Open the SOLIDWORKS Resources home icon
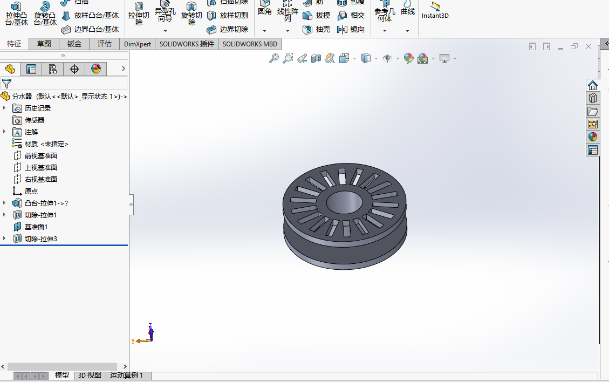Viewport: 609px width, 382px height. pos(593,85)
